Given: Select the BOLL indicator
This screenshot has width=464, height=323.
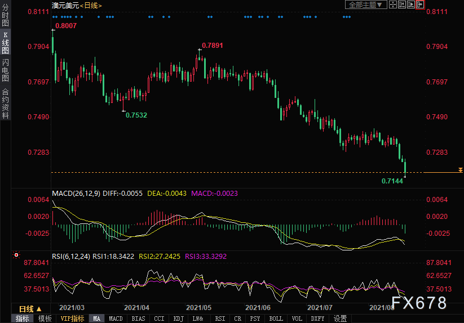Looking at the screenshot, I should (276, 318).
